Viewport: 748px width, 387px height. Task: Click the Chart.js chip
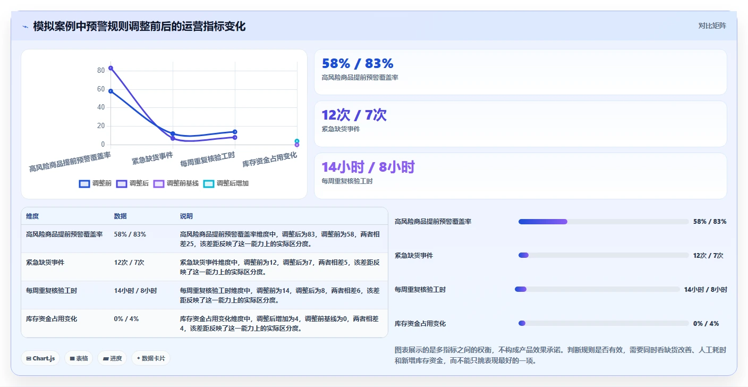click(41, 358)
